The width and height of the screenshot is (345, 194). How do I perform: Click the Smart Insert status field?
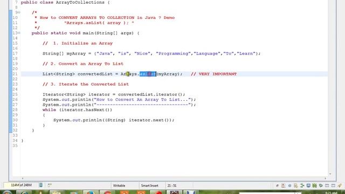coord(150,185)
